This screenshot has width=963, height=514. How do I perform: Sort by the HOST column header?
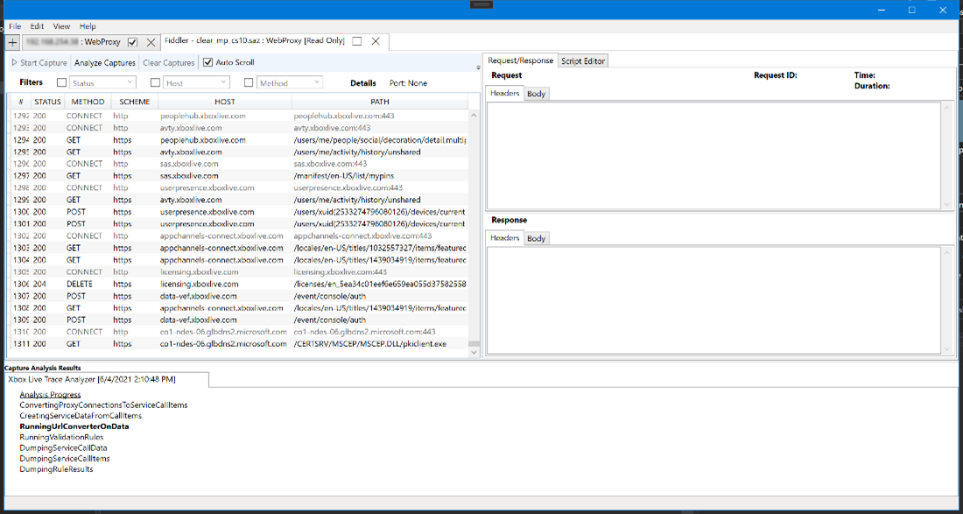pyautogui.click(x=225, y=102)
